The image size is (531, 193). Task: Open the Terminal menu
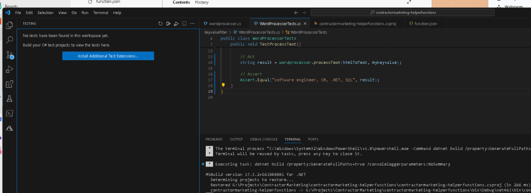(101, 12)
